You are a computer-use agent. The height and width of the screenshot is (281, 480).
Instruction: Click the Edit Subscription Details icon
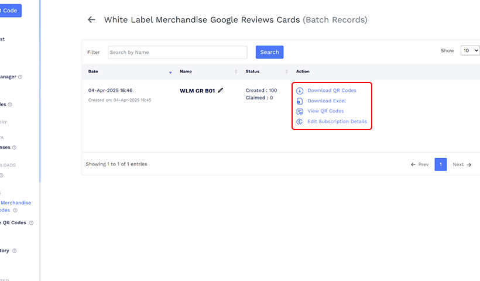point(300,122)
